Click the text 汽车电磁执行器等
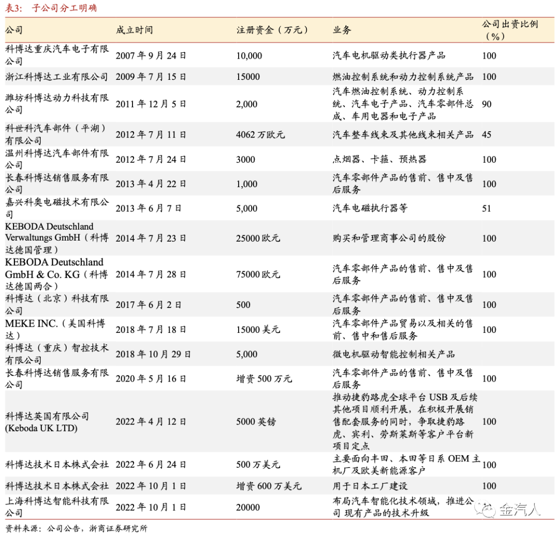This screenshot has height=534, width=559. pos(370,208)
